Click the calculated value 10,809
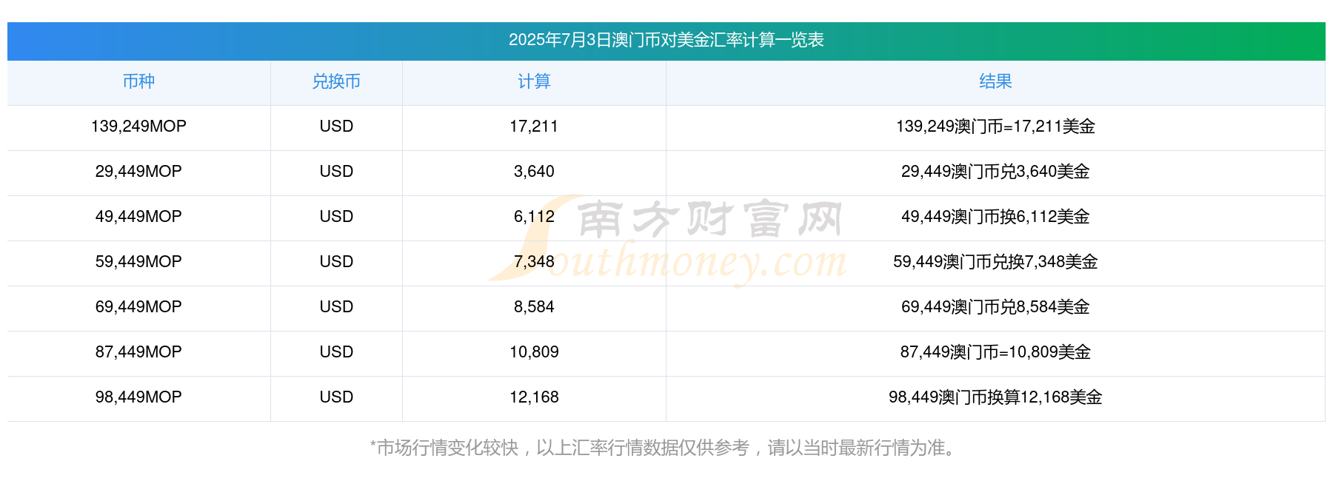Image resolution: width=1333 pixels, height=481 pixels. (x=534, y=352)
